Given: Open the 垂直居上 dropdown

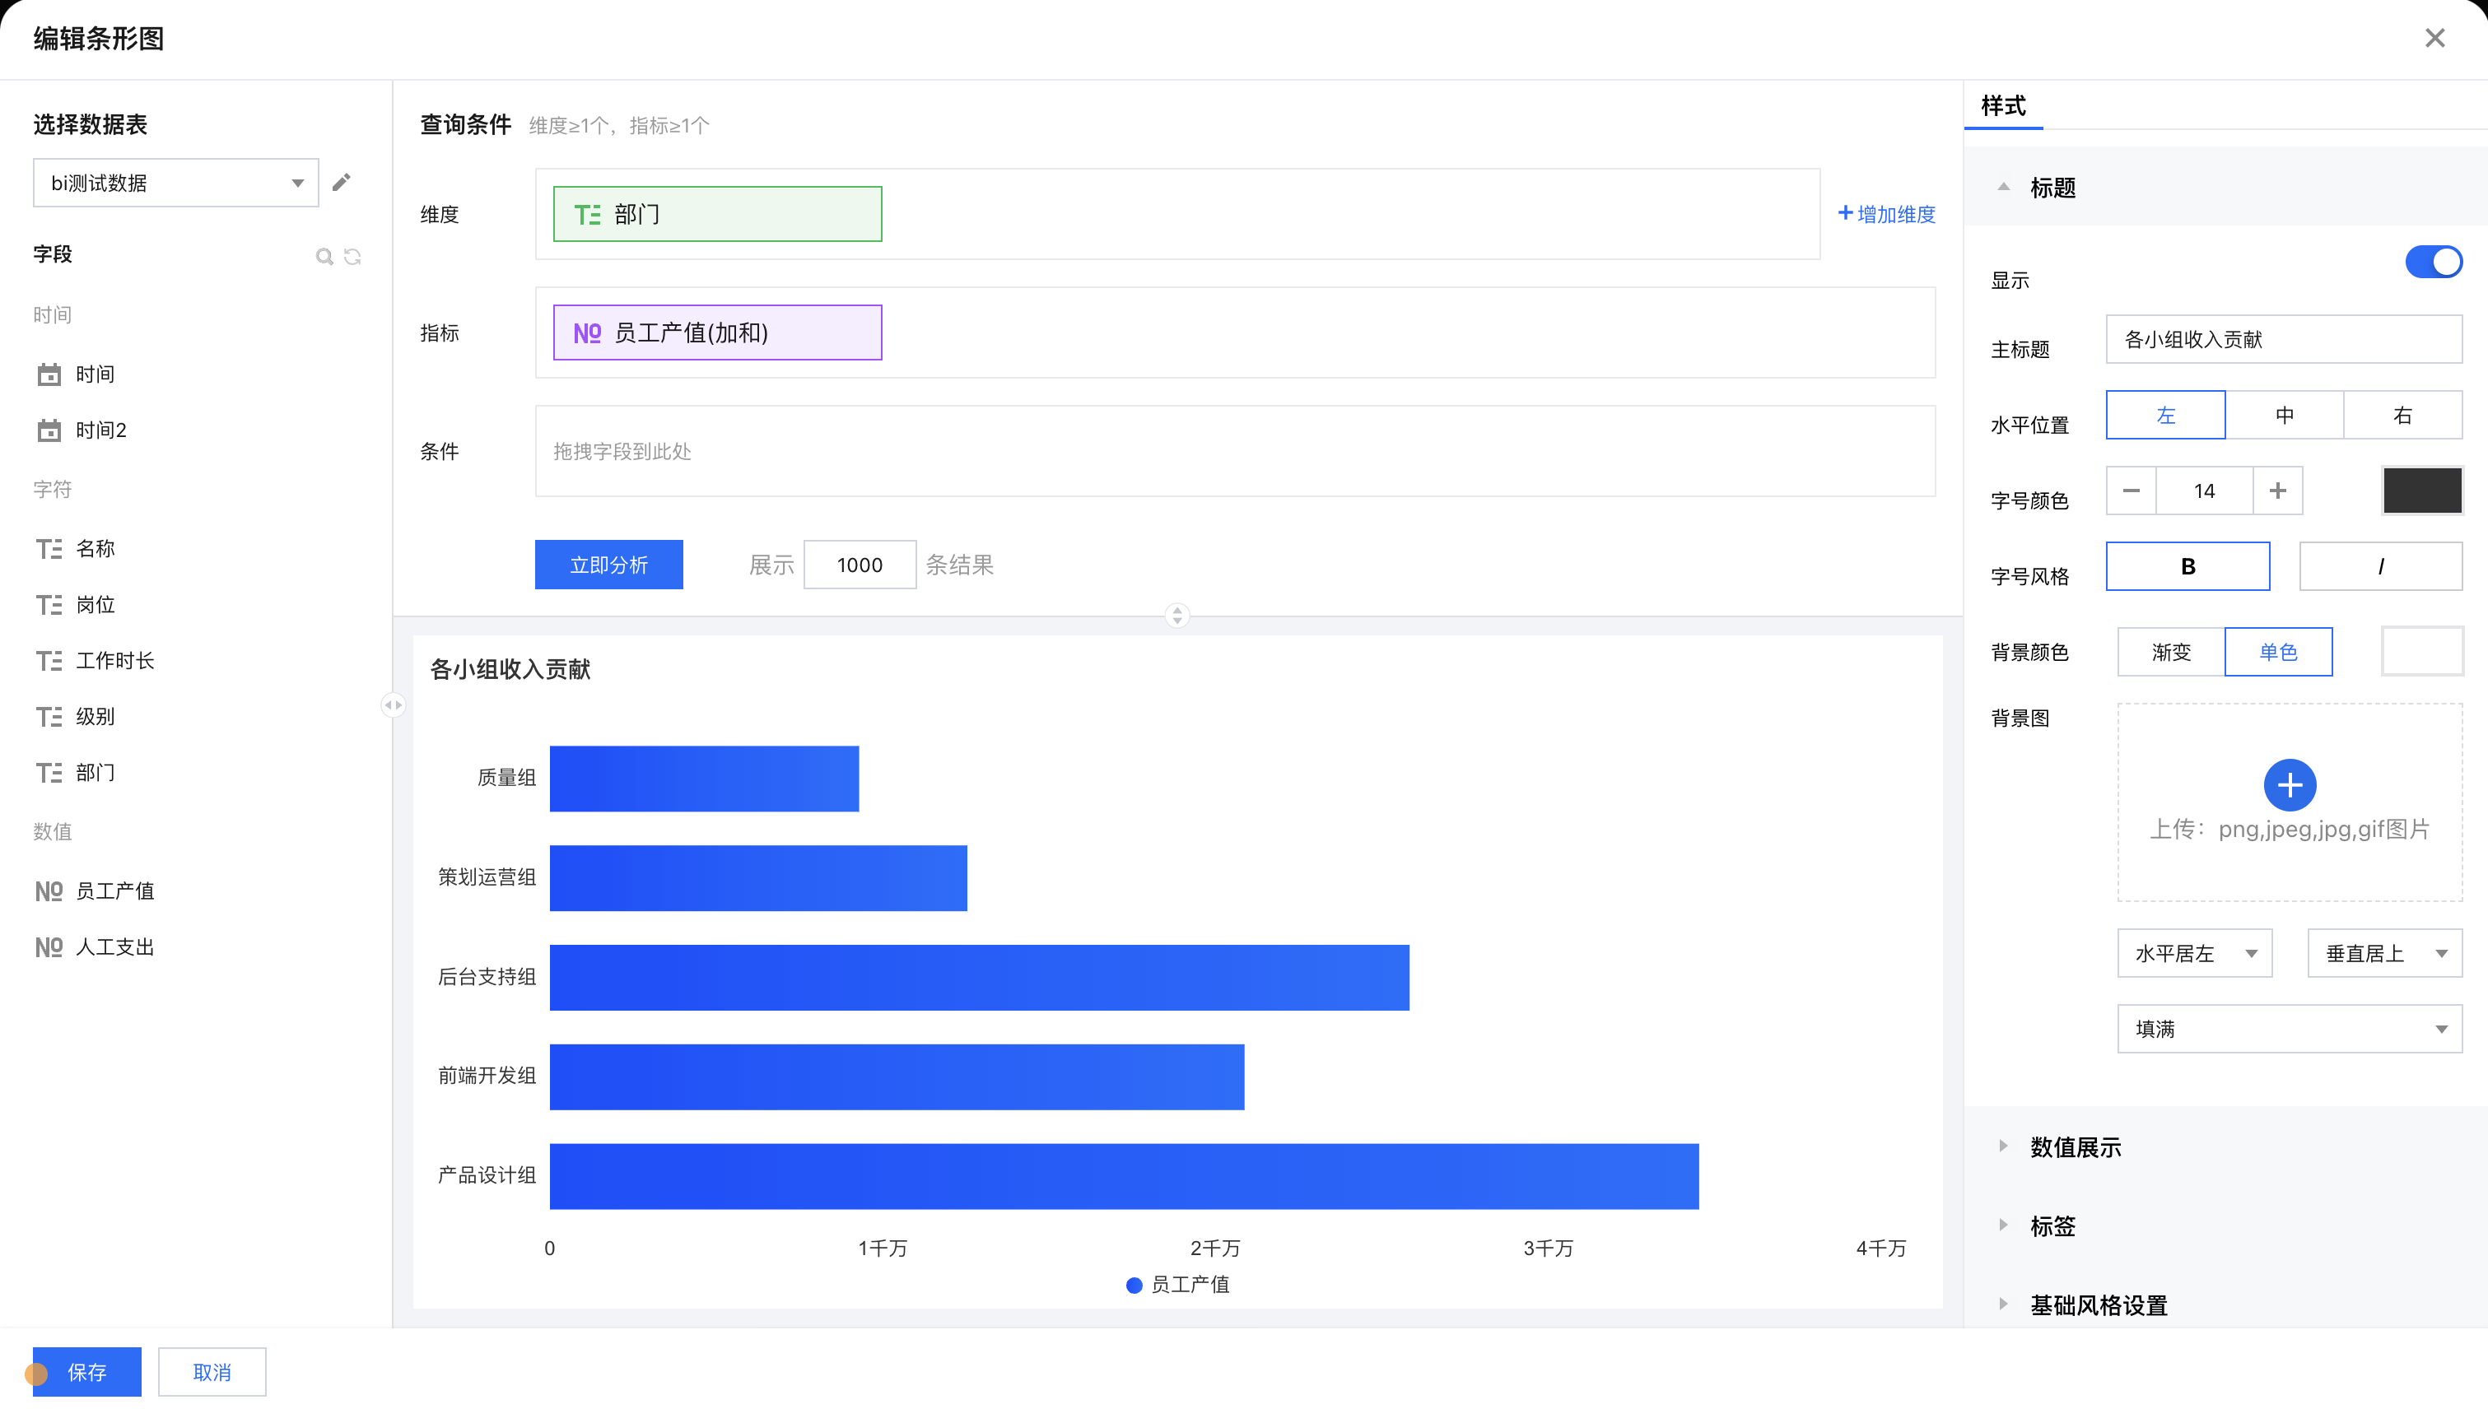Looking at the screenshot, I should (x=2383, y=953).
